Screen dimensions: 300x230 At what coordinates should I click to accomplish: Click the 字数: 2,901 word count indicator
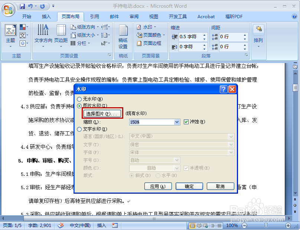click(x=39, y=225)
